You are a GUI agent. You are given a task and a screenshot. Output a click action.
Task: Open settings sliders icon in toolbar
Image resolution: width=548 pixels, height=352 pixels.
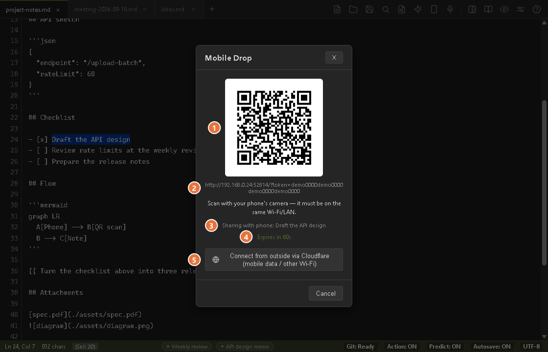521,9
